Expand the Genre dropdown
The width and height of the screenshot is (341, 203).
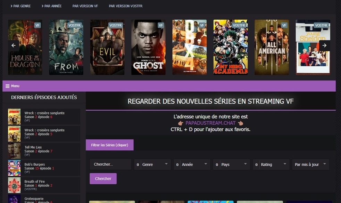152,164
